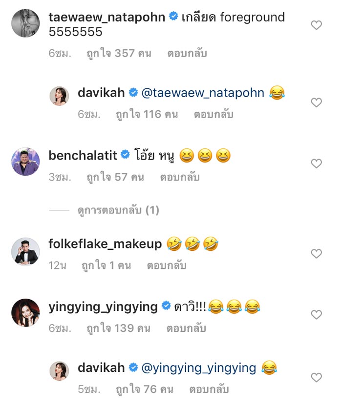Open yingying_yingying username link
This screenshot has width=342, height=407.
(x=103, y=306)
